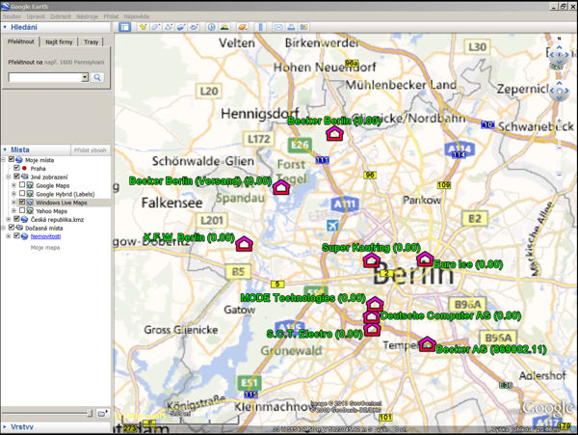This screenshot has width=578, height=435.
Task: Toggle the Moje místa checkbox
Action: [x=12, y=159]
